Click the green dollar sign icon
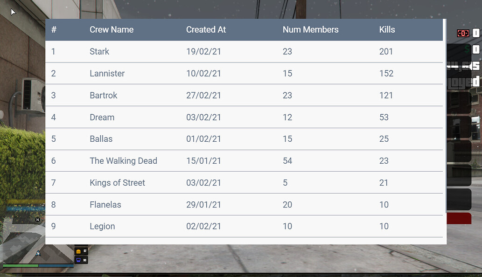This screenshot has height=277, width=482. click(x=467, y=49)
